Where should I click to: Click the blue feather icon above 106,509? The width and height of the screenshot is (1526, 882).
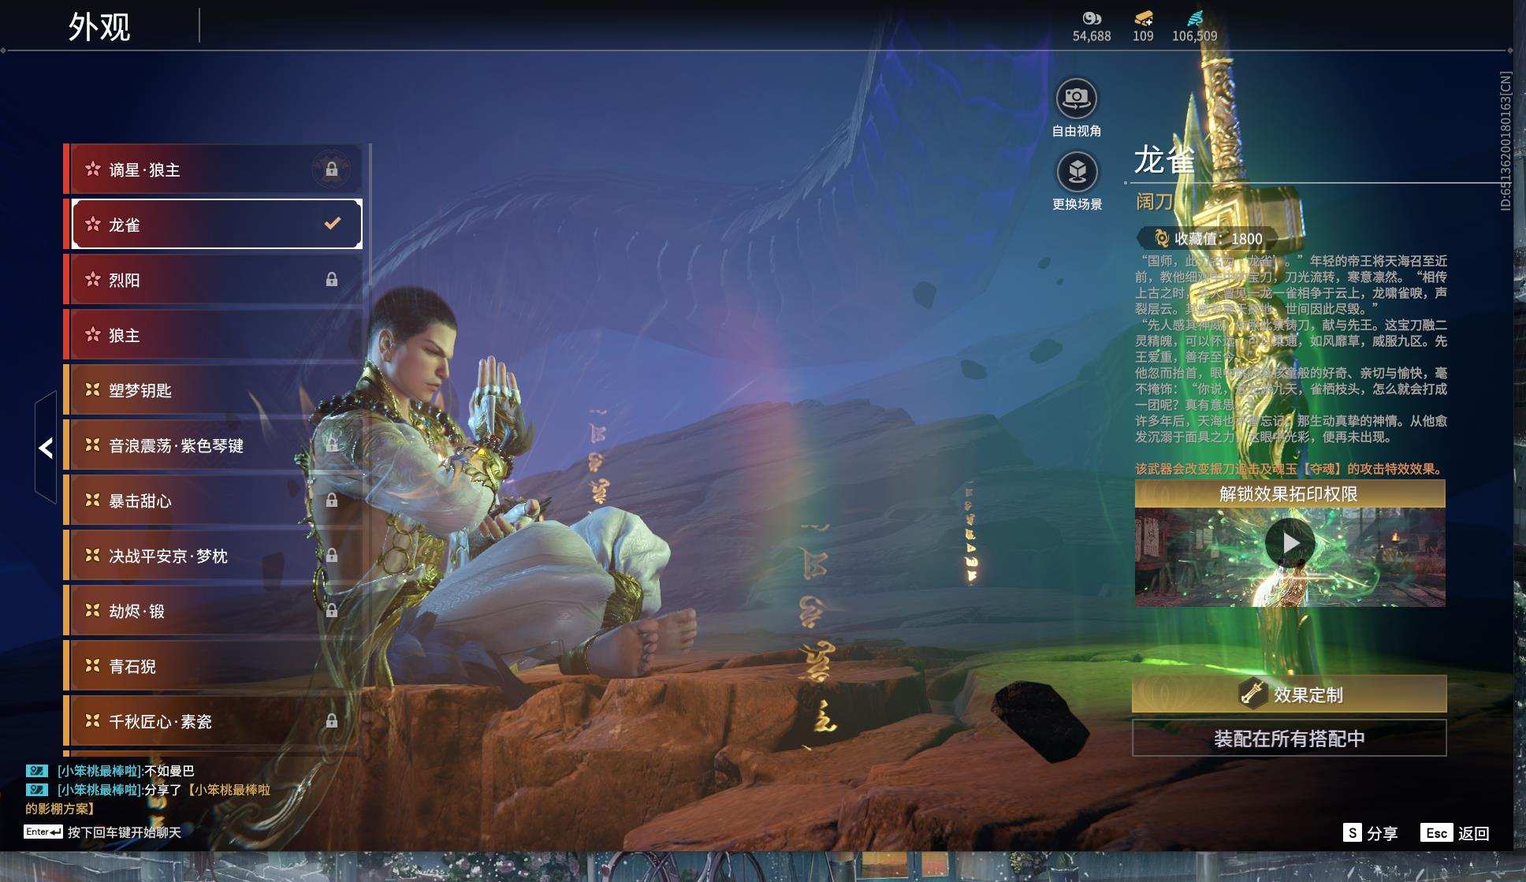(1194, 18)
